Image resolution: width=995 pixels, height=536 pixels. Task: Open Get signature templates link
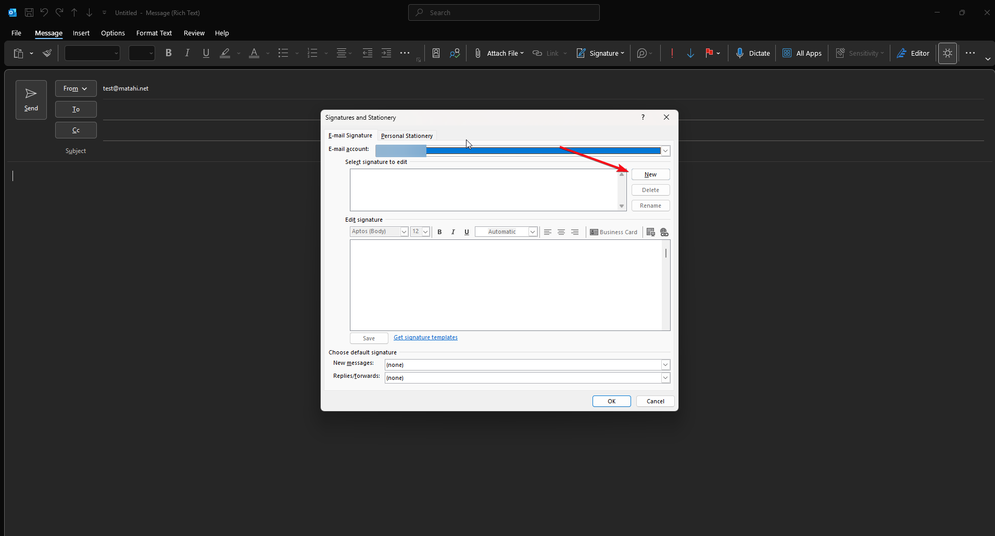[x=425, y=337]
